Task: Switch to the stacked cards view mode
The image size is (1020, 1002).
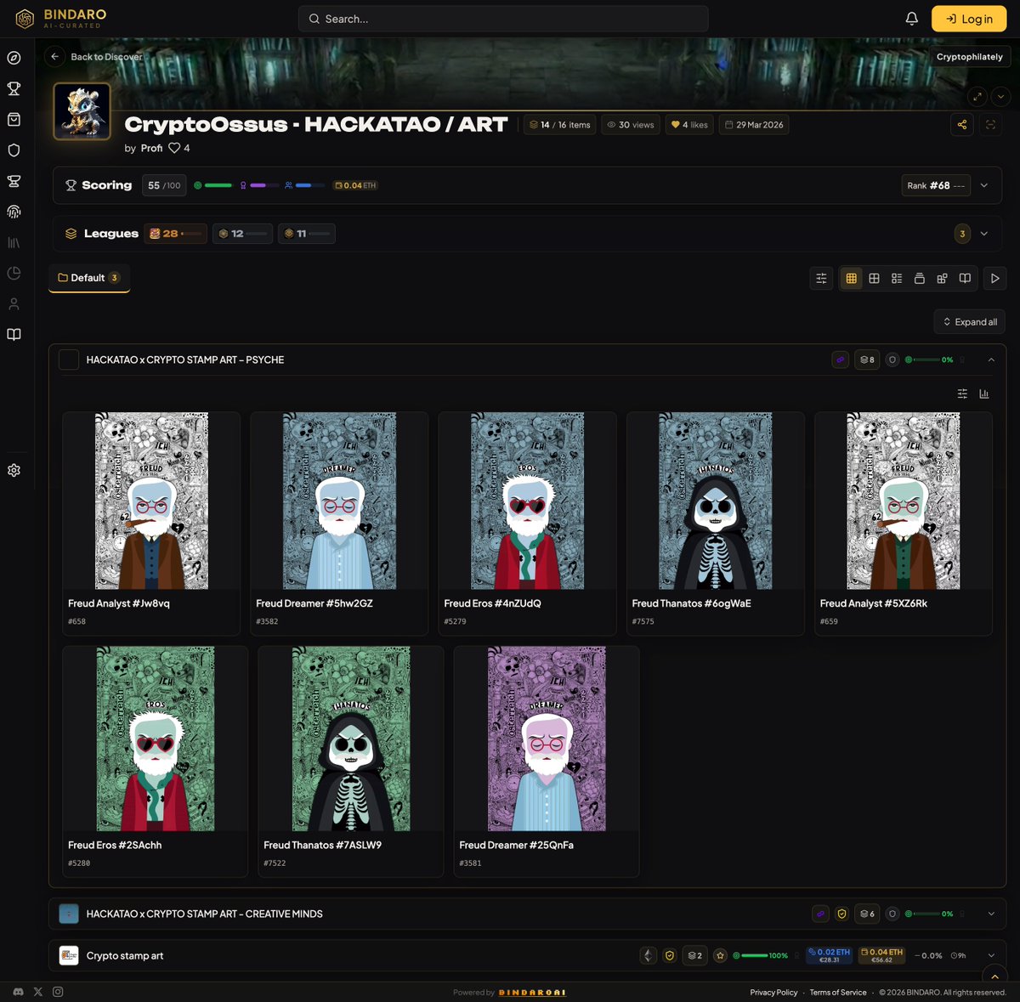Action: pos(919,278)
